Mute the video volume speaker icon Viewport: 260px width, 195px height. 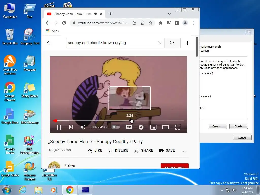tap(83, 127)
